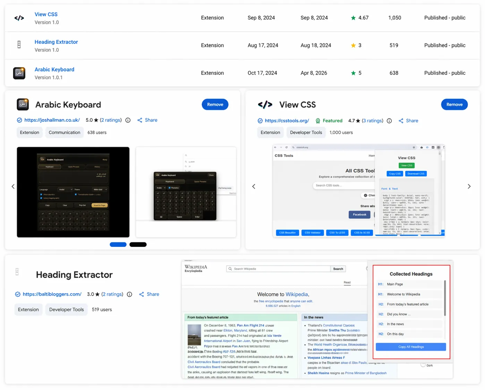Click the Arabic Keyboard app icon in the table
Image resolution: width=485 pixels, height=390 pixels.
pos(19,73)
